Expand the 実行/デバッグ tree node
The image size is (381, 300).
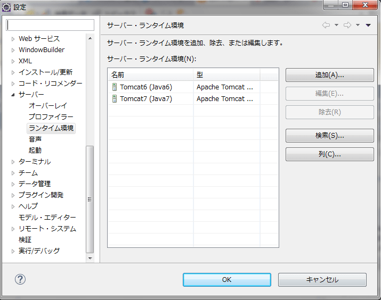(x=13, y=251)
